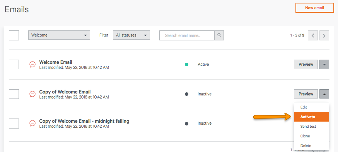Viewport: 338px width, 152px height.
Task: Focus the Search email name field
Action: click(187, 35)
